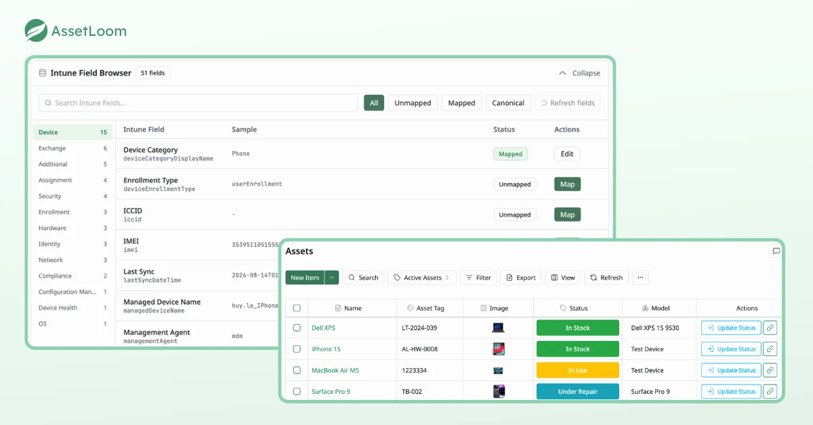813x425 pixels.
Task: Click Map for Enrollment Type field
Action: click(567, 184)
